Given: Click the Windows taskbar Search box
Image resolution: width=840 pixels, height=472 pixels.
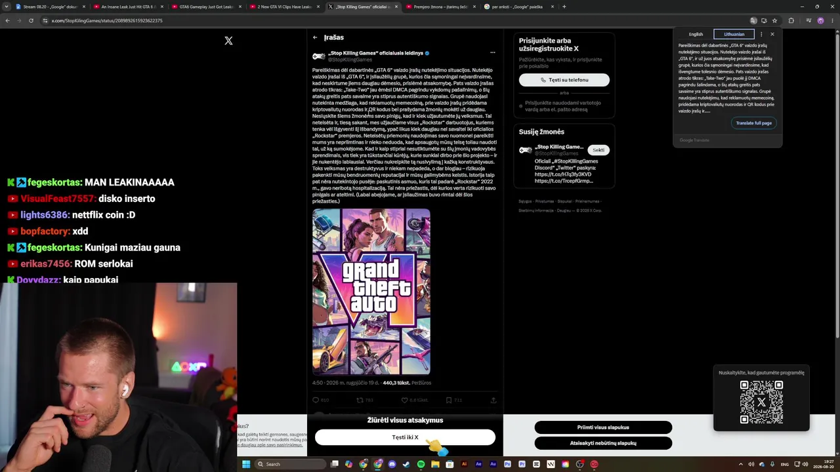Looking at the screenshot, I should tap(290, 464).
